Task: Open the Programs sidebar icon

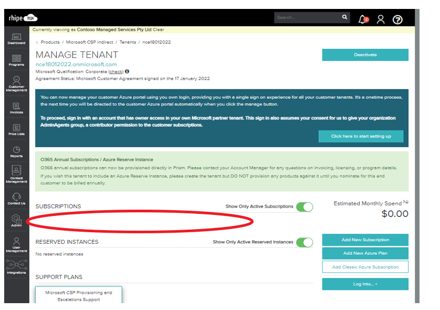Action: 16,60
